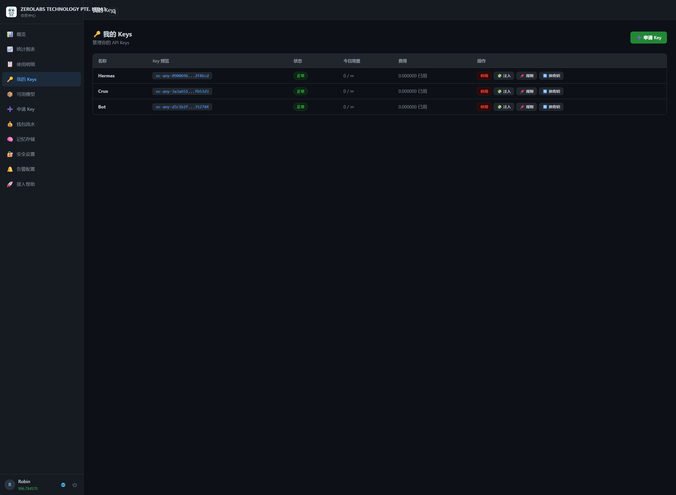Click the power logout icon in sidebar footer
The width and height of the screenshot is (676, 495).
(75, 485)
